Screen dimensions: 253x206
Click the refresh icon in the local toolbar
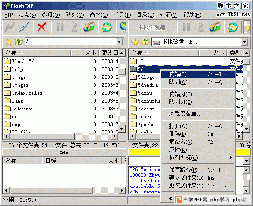pos(233,27)
